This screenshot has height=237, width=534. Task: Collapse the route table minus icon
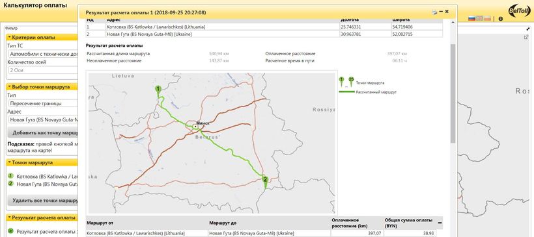coord(440,223)
